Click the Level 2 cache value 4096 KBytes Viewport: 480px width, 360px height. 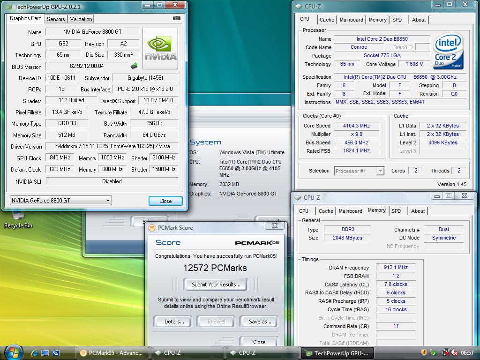(442, 142)
